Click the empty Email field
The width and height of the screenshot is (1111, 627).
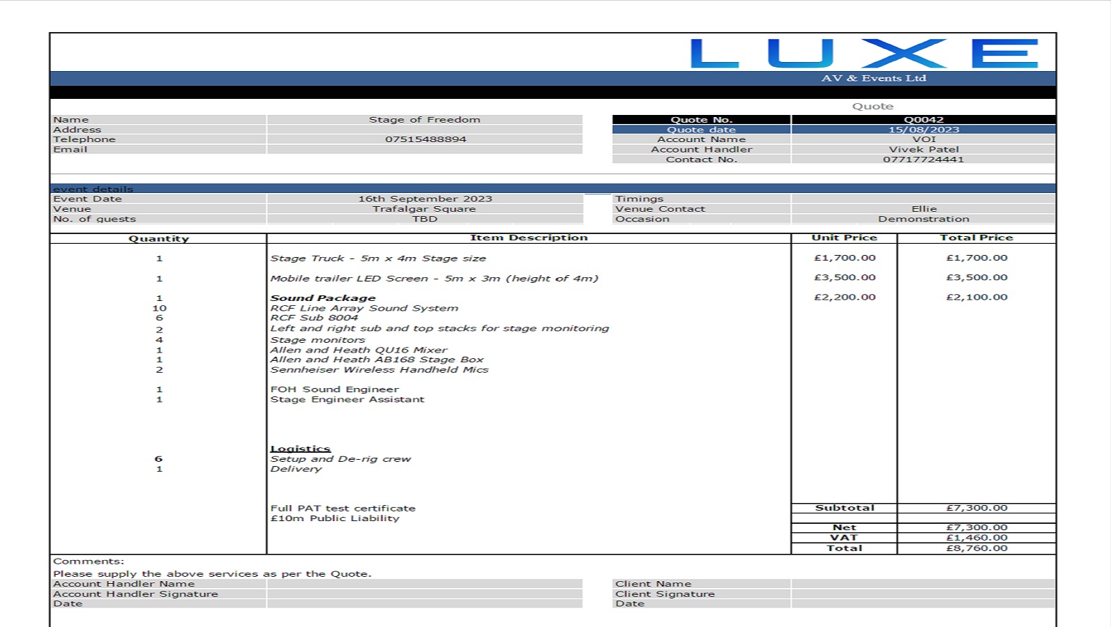[425, 149]
